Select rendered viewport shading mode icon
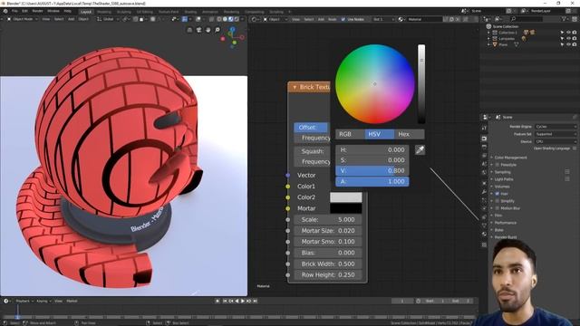Viewport: 580px width, 326px height. [x=237, y=19]
